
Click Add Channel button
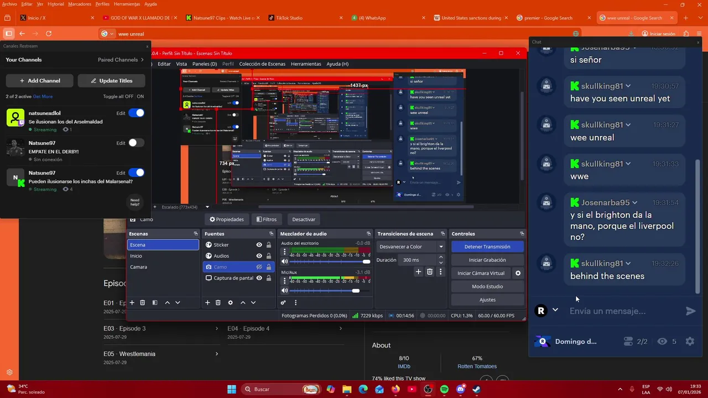pos(40,81)
